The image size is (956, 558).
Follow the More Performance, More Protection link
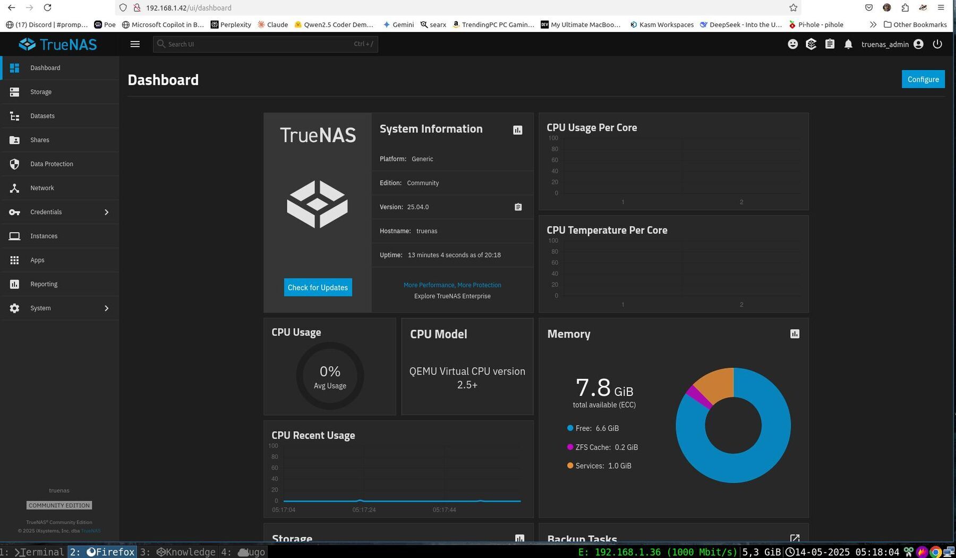(452, 285)
